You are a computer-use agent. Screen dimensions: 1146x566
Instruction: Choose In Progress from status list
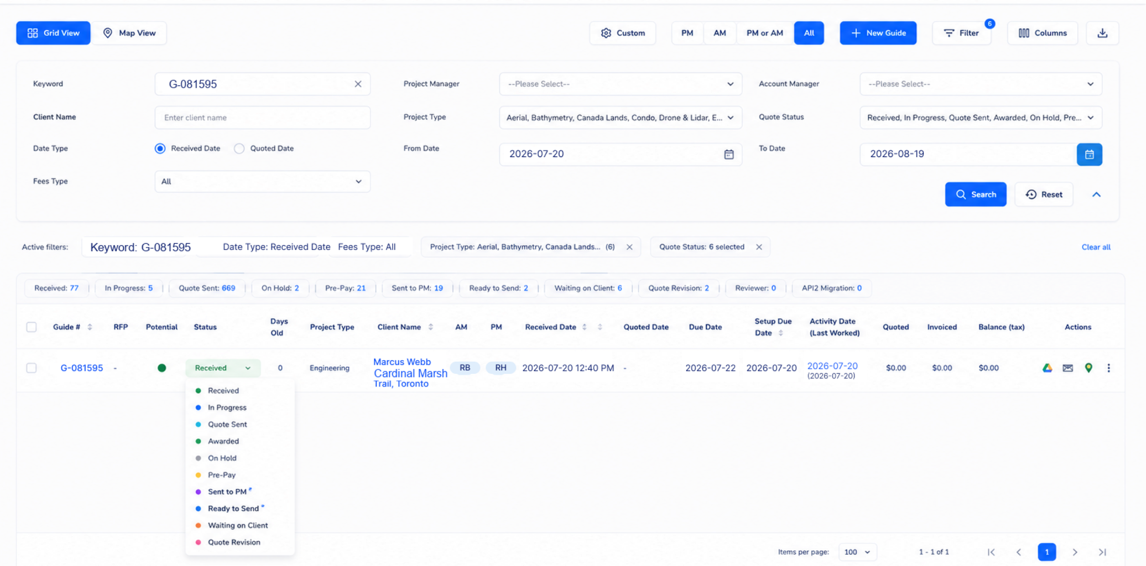tap(227, 408)
